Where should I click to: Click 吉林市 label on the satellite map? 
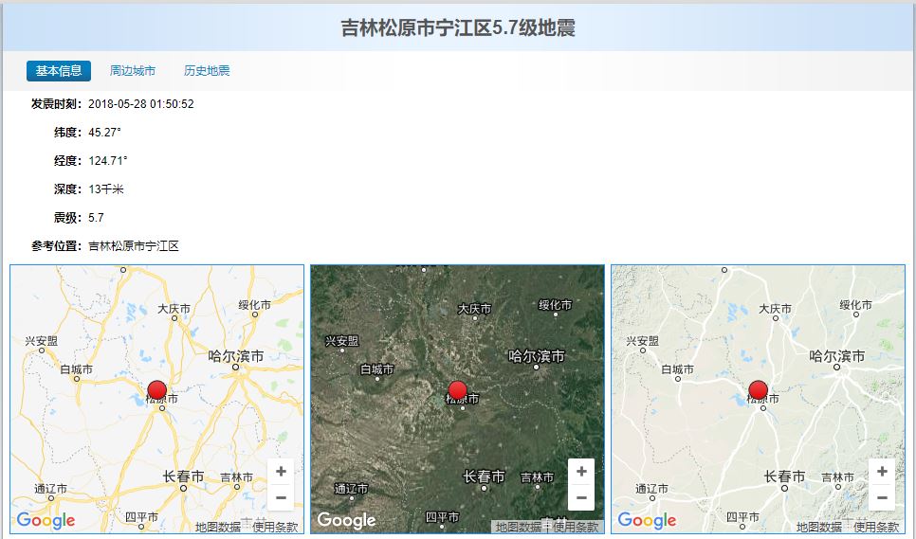537,477
